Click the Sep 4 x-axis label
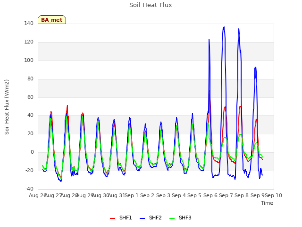302x227 pixels. [x=179, y=195]
